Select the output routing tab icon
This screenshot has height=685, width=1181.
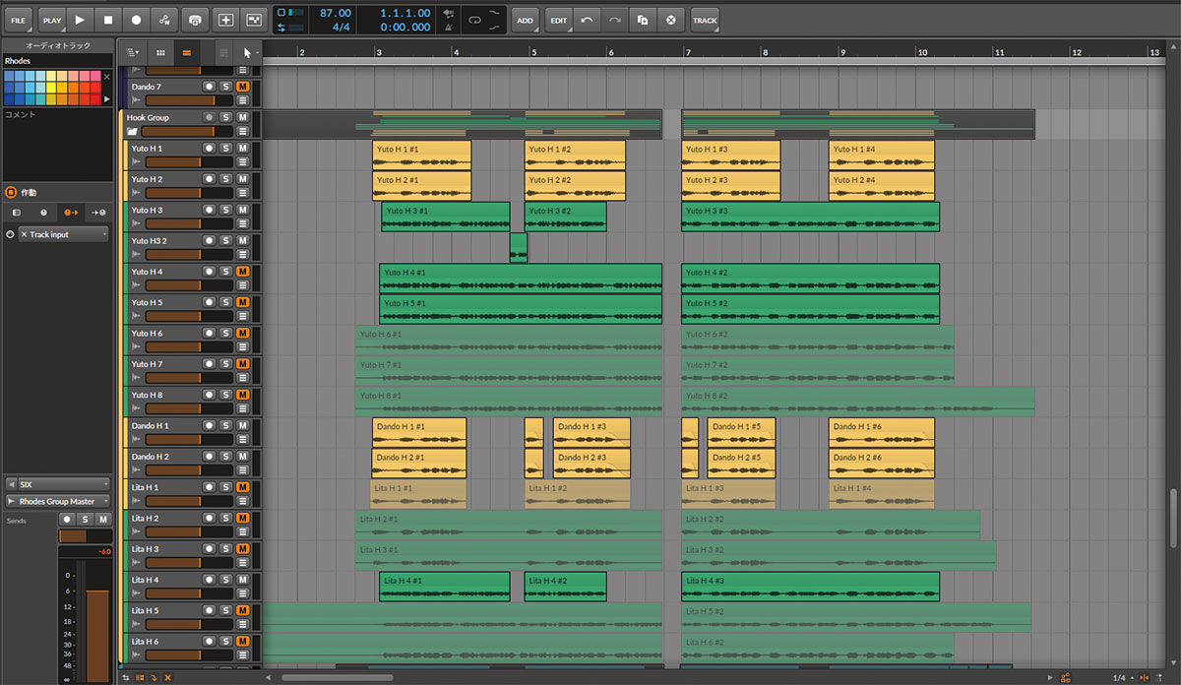tap(97, 212)
